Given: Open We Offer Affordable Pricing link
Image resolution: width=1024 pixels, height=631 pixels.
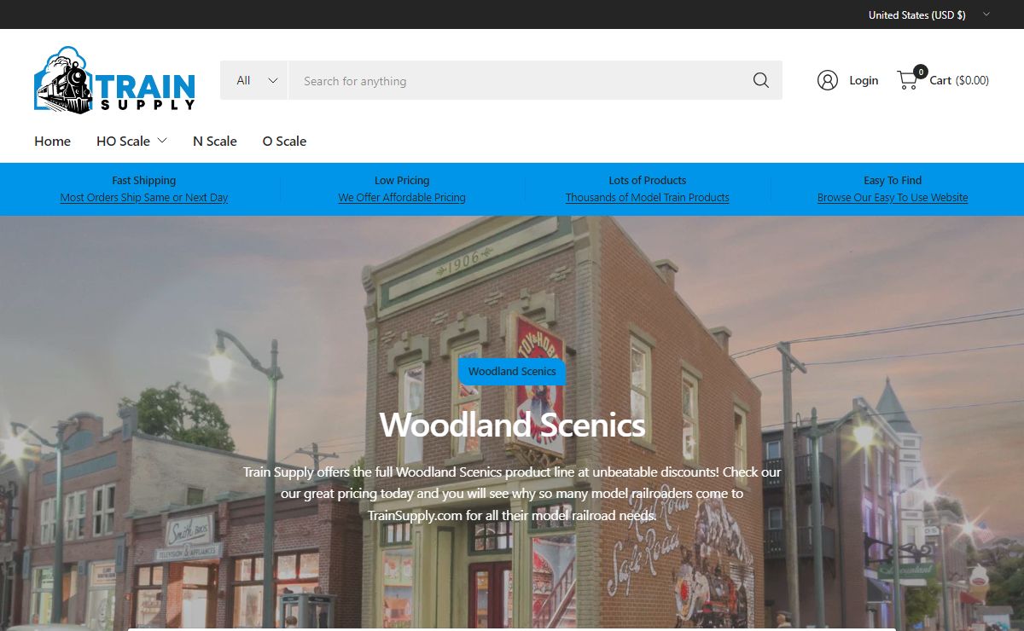Looking at the screenshot, I should (x=402, y=198).
